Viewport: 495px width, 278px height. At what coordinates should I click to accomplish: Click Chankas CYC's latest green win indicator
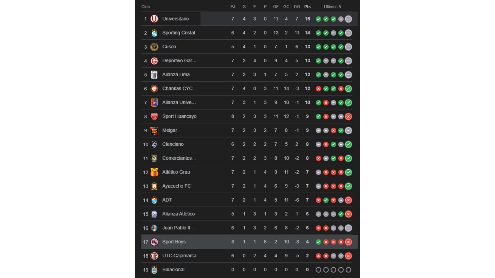tap(348, 88)
